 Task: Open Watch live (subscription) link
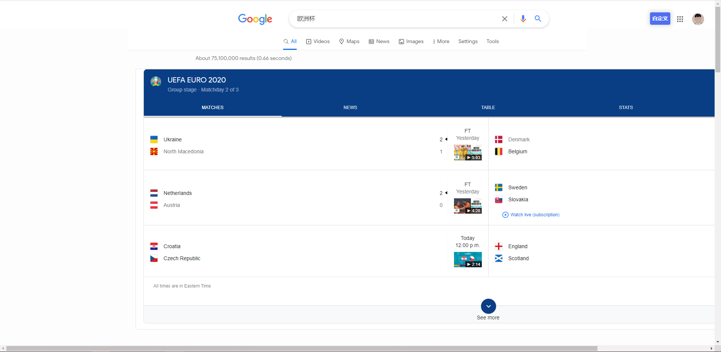[x=535, y=215]
